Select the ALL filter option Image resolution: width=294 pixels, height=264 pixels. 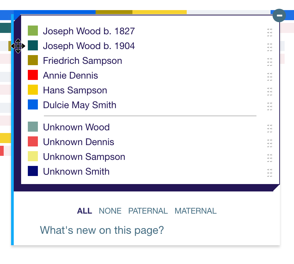tap(84, 211)
